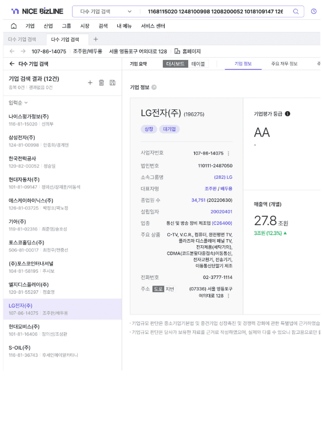
Task: Switch to the first 다수 기업 검색 tab
Action: [x=22, y=39]
